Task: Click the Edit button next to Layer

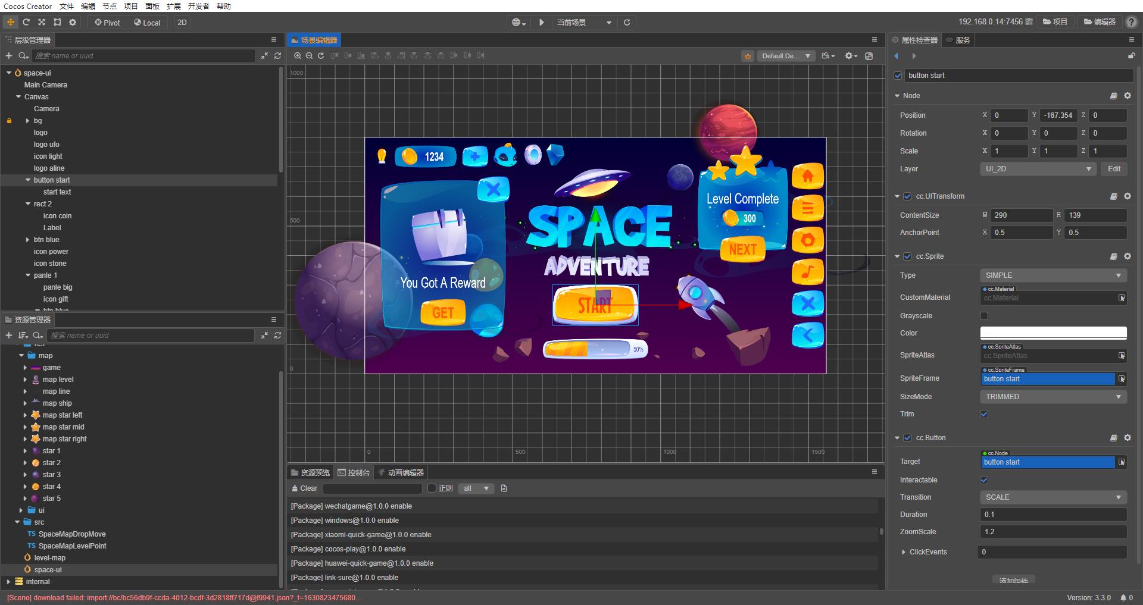Action: click(x=1114, y=169)
